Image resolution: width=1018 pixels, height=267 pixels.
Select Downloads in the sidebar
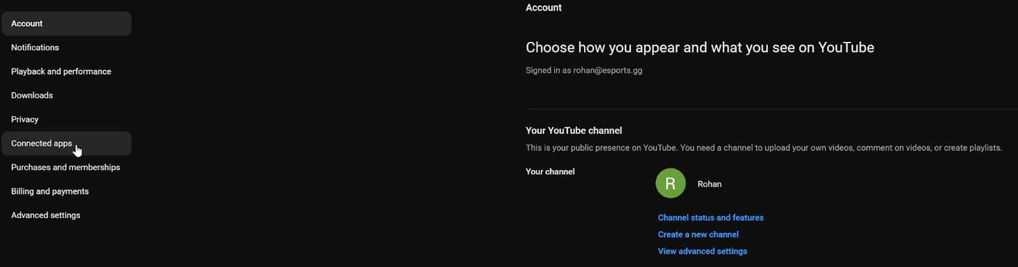32,96
